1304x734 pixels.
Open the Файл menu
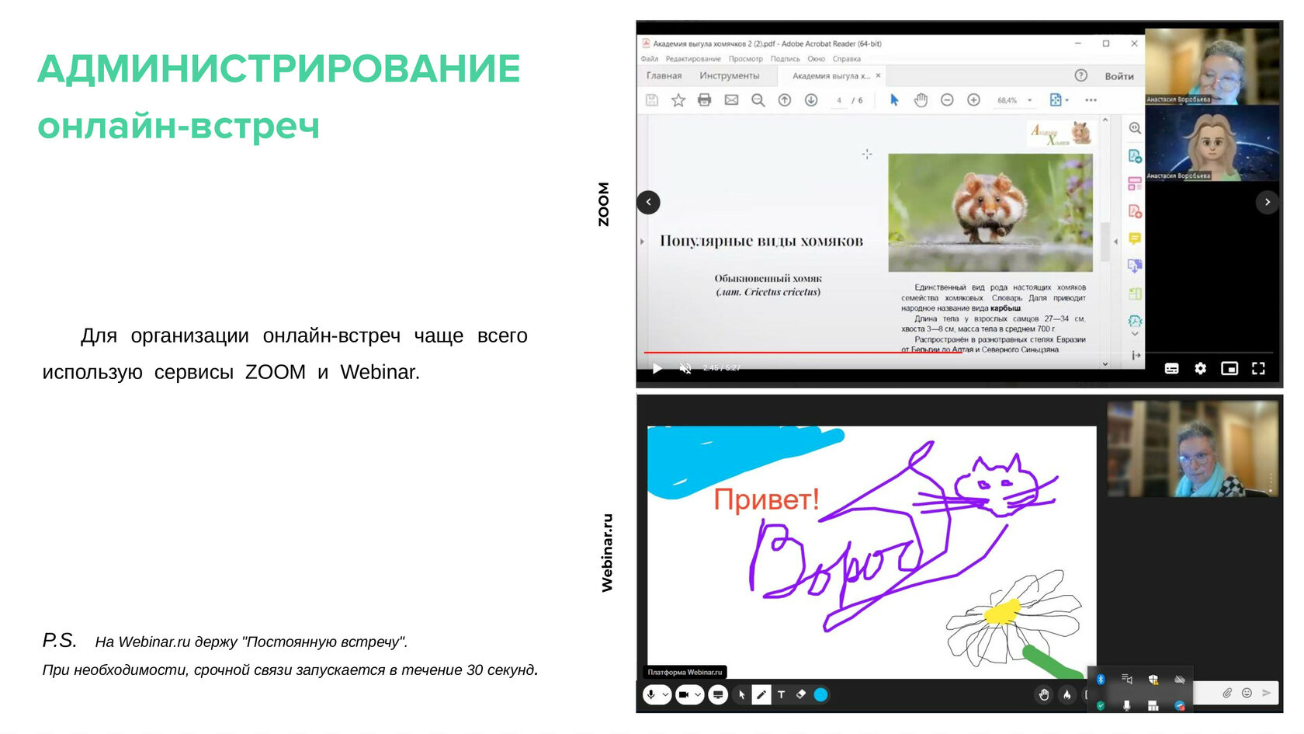coord(650,59)
